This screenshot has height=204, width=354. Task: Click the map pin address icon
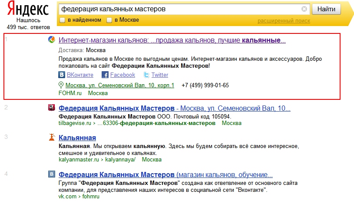point(61,85)
